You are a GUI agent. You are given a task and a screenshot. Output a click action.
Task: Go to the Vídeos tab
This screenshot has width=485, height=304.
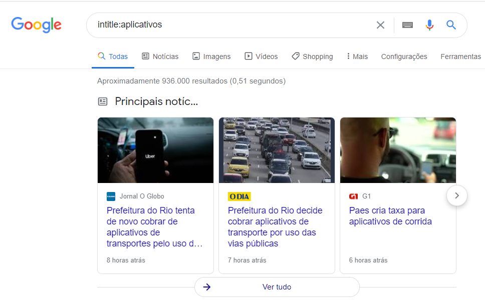tap(261, 56)
